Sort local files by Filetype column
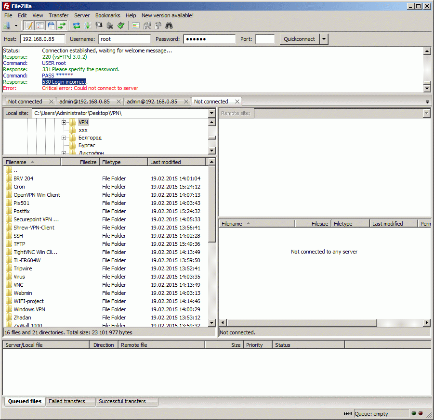Image resolution: width=434 pixels, height=420 pixels. (124, 162)
